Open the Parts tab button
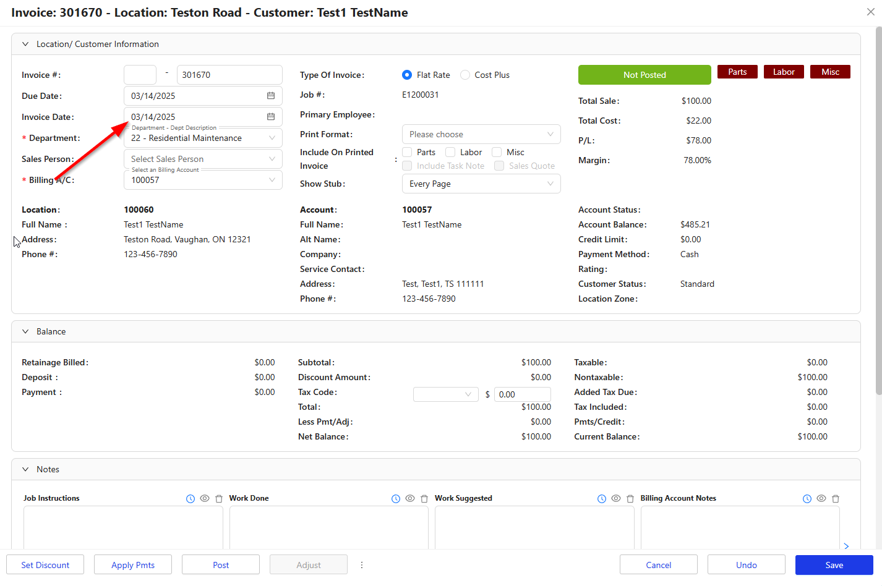Image resolution: width=882 pixels, height=586 pixels. (x=737, y=72)
